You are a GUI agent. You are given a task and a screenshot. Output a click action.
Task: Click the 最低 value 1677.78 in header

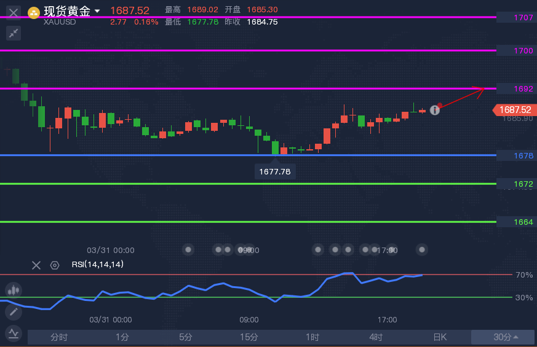pos(203,22)
